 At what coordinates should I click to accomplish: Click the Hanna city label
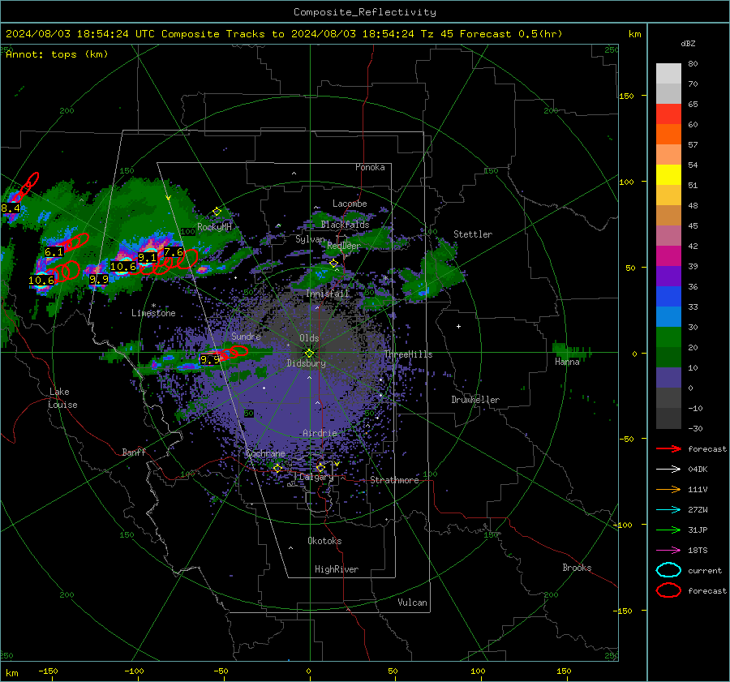pos(567,362)
